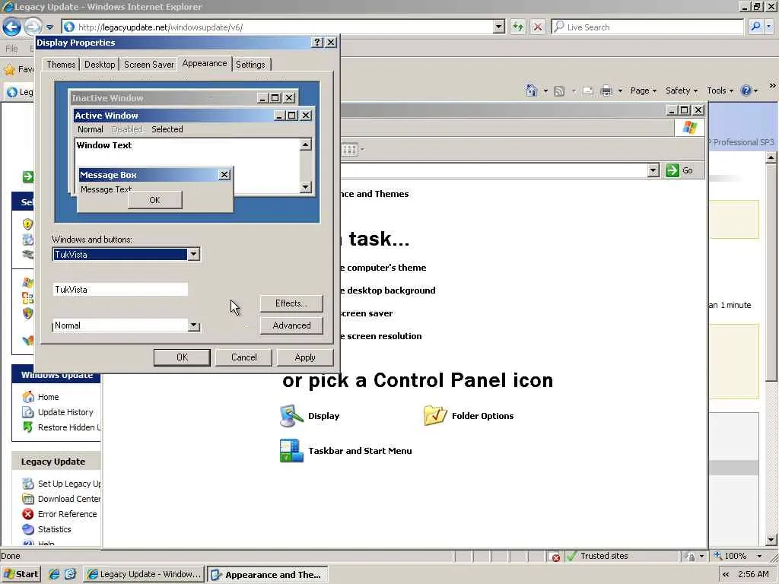
Task: Click the Update History sidebar icon
Action: click(28, 412)
